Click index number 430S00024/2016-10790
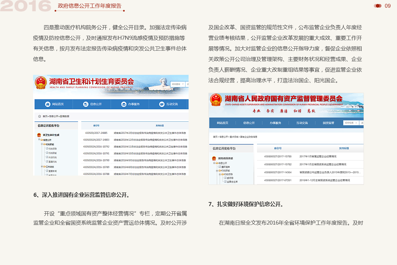The width and height of the screenshot is (397, 265). [x=96, y=160]
